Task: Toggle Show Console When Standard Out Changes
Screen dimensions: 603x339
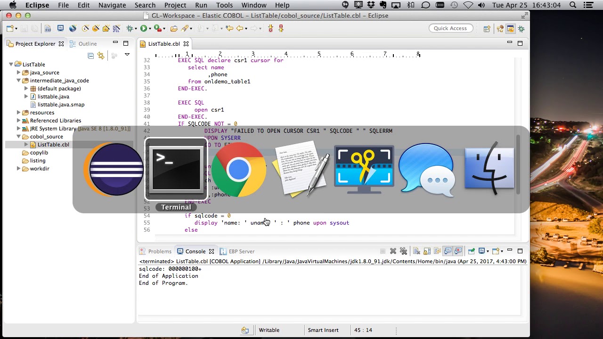Action: click(448, 251)
